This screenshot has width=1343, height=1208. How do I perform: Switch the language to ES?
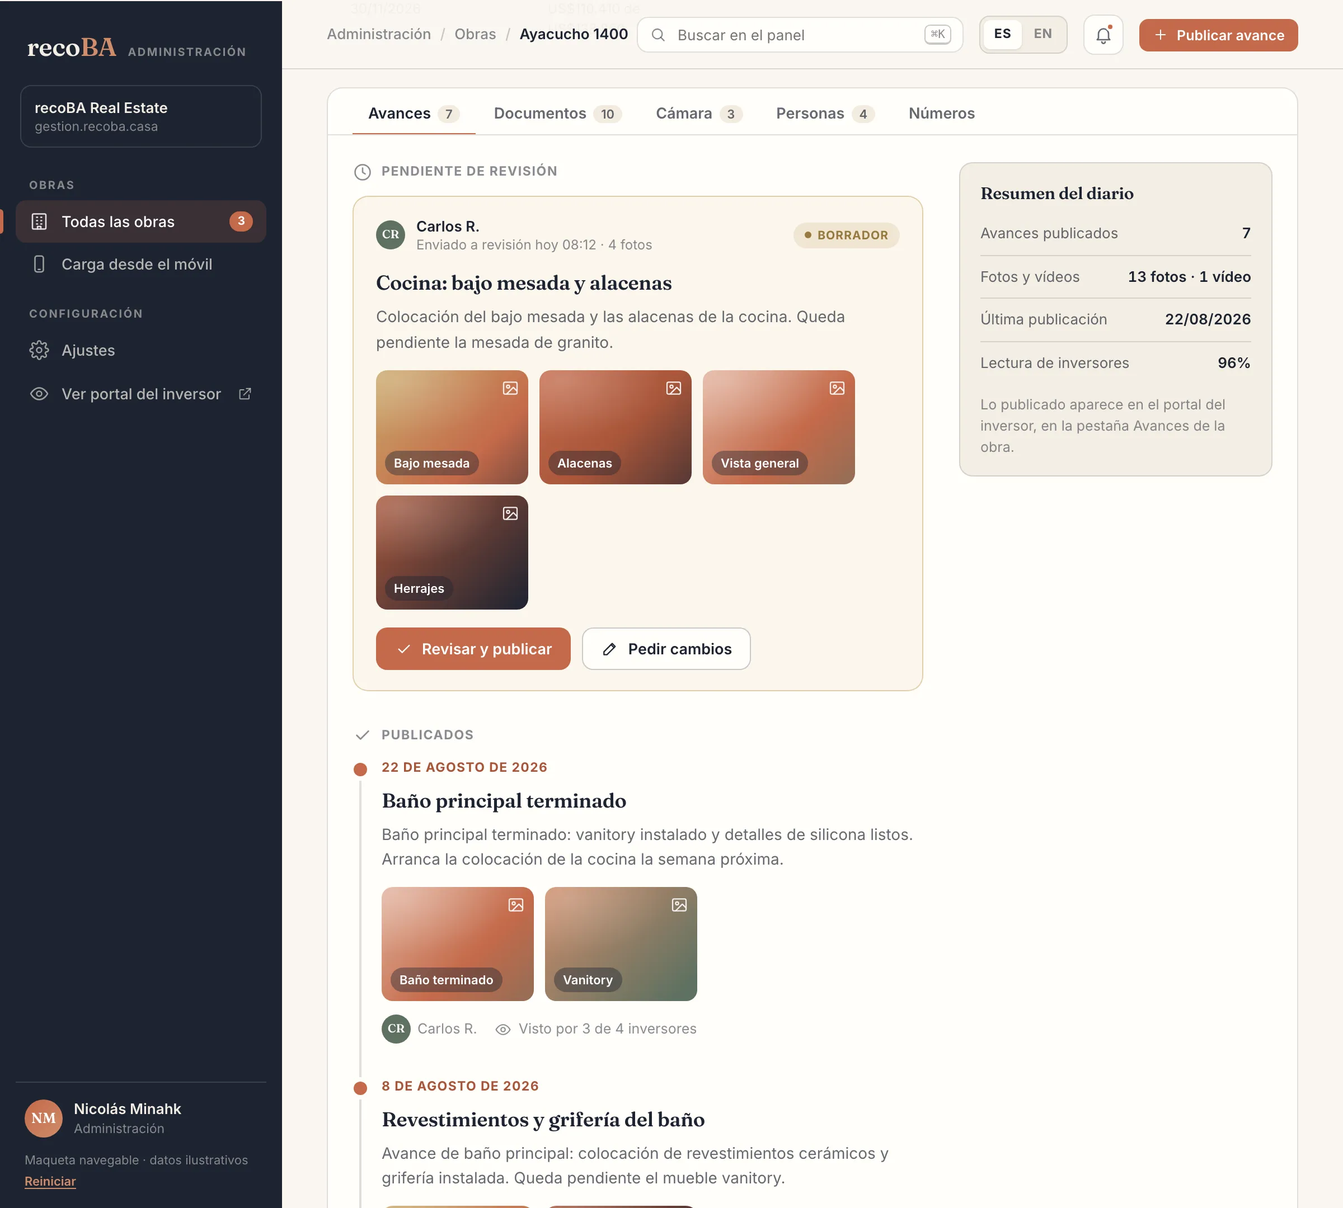click(1002, 34)
